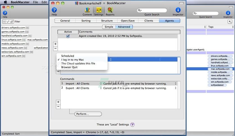Click the single checkmark filter button
The image size is (235, 136).
(x=8, y=22)
